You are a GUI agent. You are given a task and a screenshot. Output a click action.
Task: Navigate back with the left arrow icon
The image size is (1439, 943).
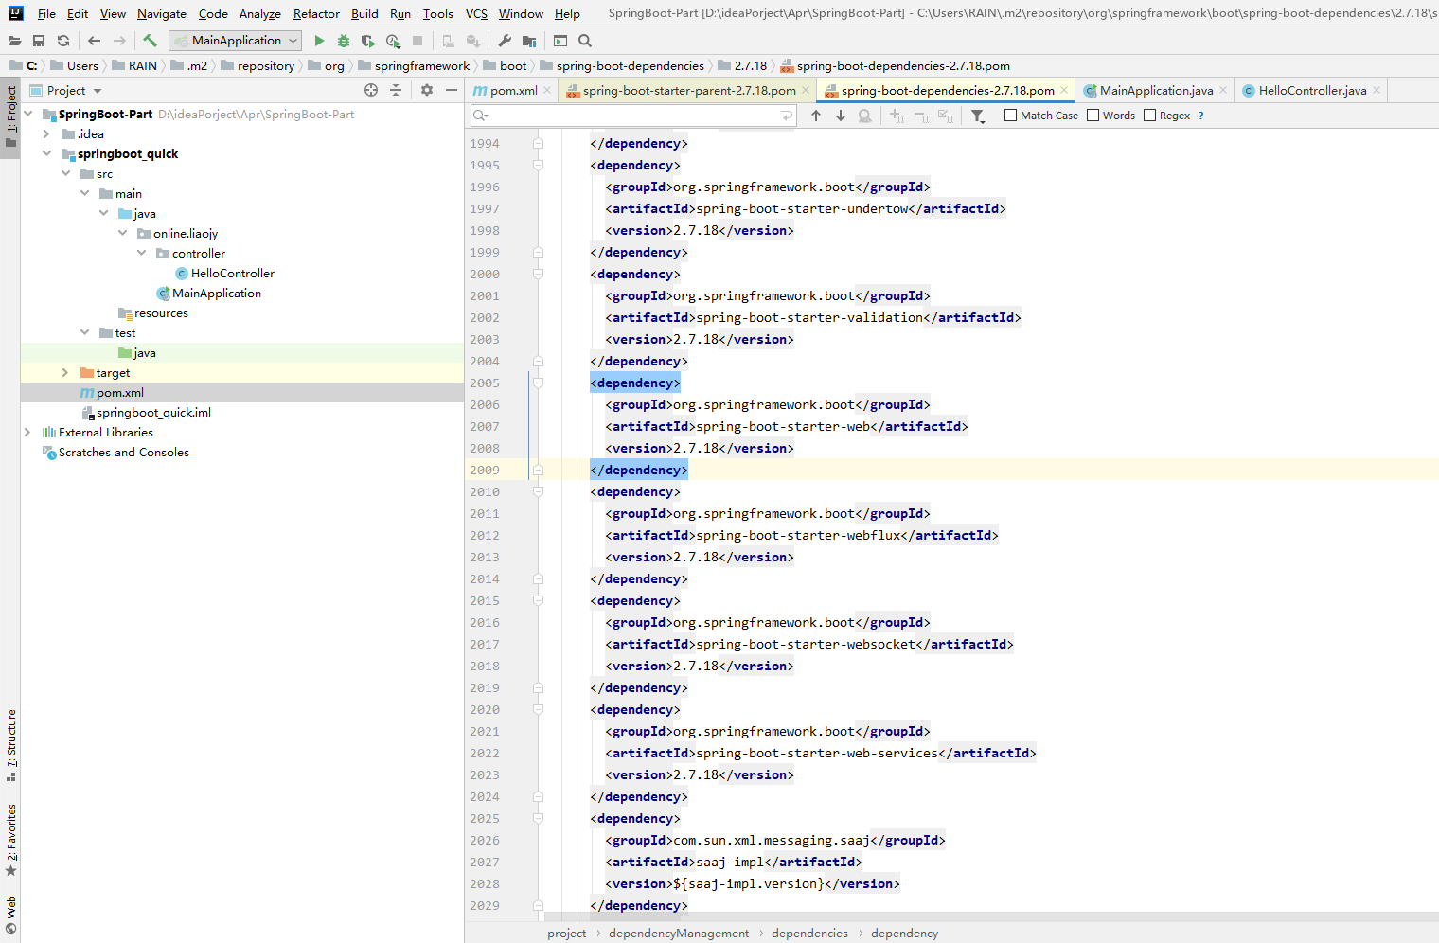click(x=94, y=41)
